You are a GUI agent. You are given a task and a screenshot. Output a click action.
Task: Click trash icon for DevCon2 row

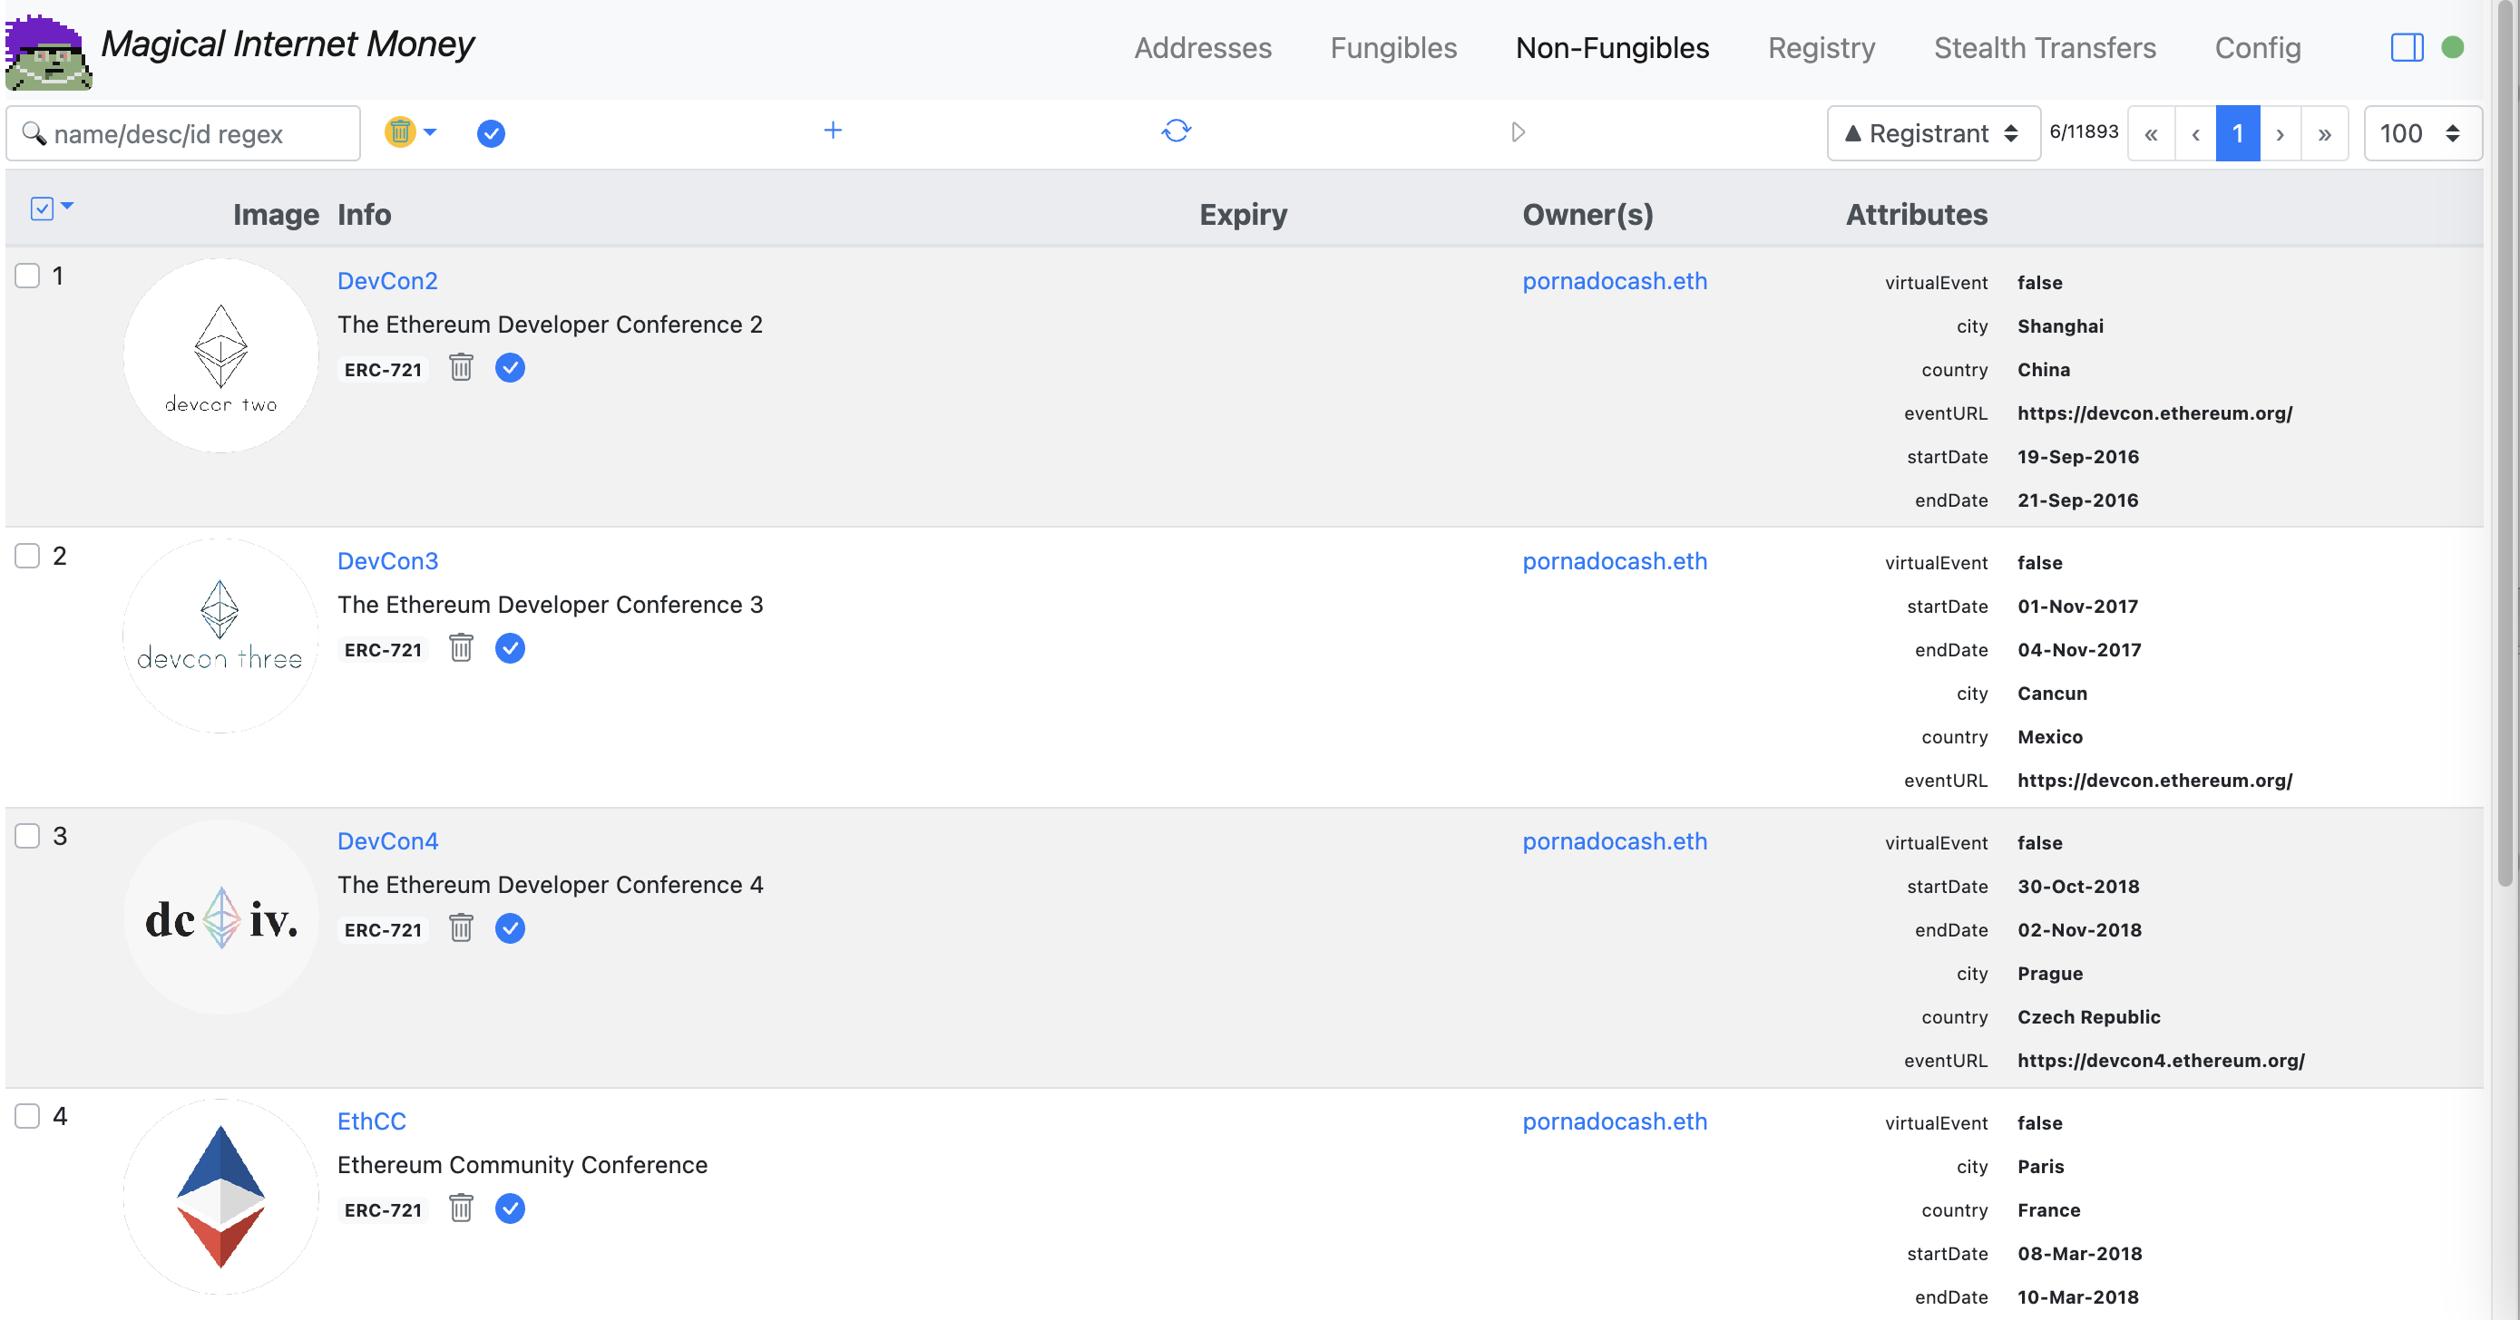coord(461,369)
